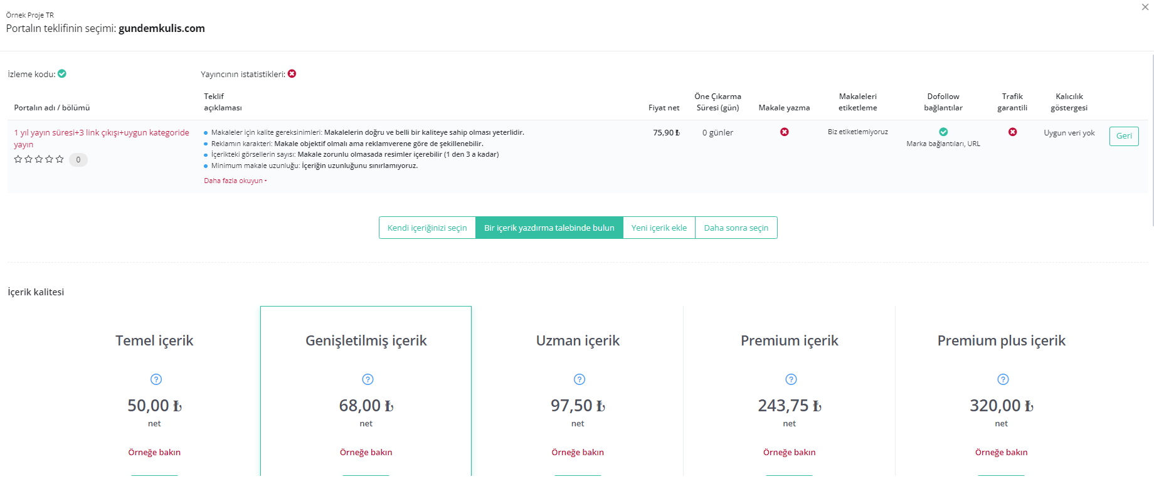Screen dimensions: 1154x479
Task: Click the 75,90 ₺ net price cell
Action: (x=666, y=132)
